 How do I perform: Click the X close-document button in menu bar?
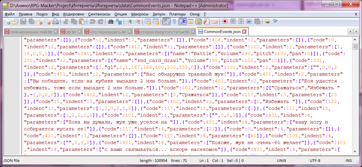(356, 14)
